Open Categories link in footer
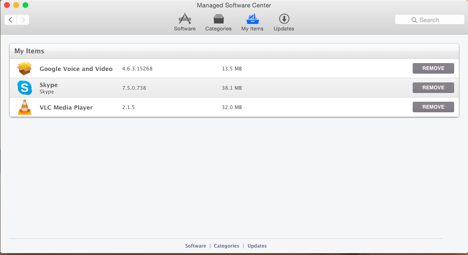 click(x=226, y=246)
